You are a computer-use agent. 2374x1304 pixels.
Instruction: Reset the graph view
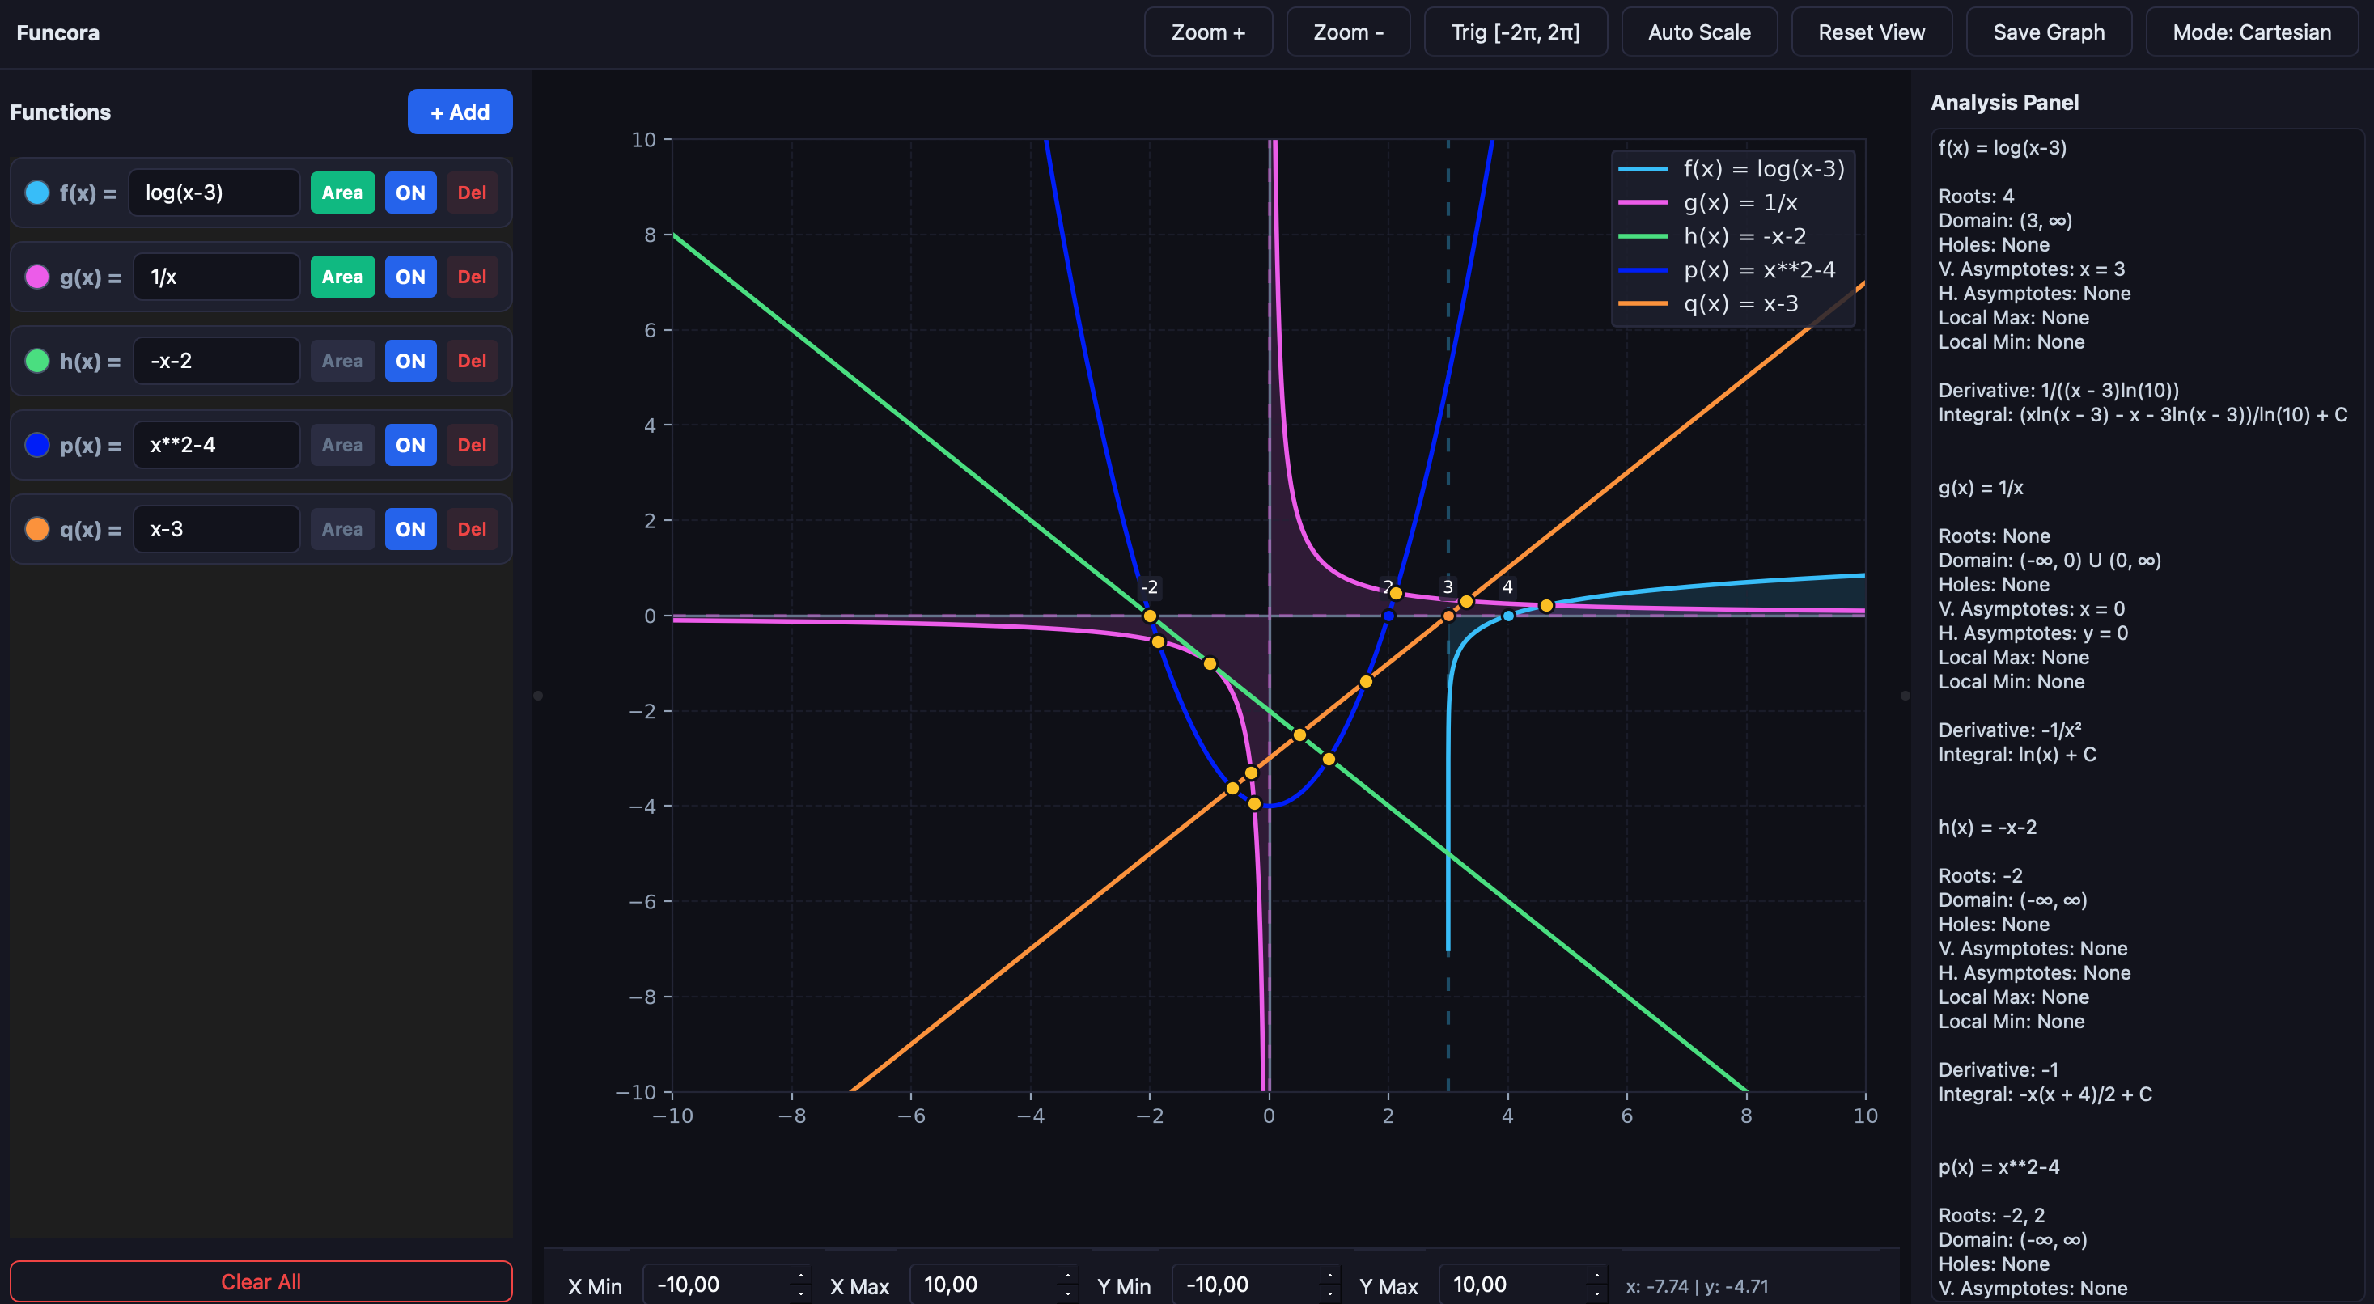click(1871, 32)
